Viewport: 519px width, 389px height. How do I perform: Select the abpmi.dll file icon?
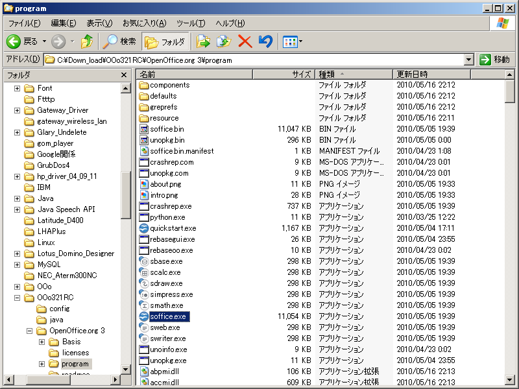[x=143, y=371]
